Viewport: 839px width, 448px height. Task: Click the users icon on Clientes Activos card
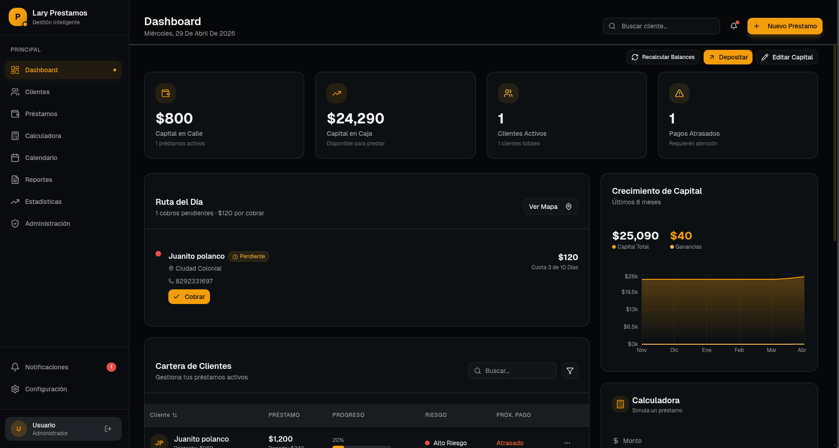508,93
